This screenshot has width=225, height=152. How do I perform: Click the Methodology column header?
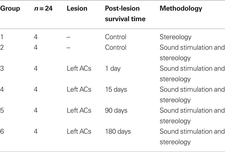tap(181, 9)
